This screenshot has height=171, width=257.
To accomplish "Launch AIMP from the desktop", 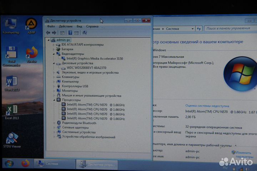I will click(31, 26).
